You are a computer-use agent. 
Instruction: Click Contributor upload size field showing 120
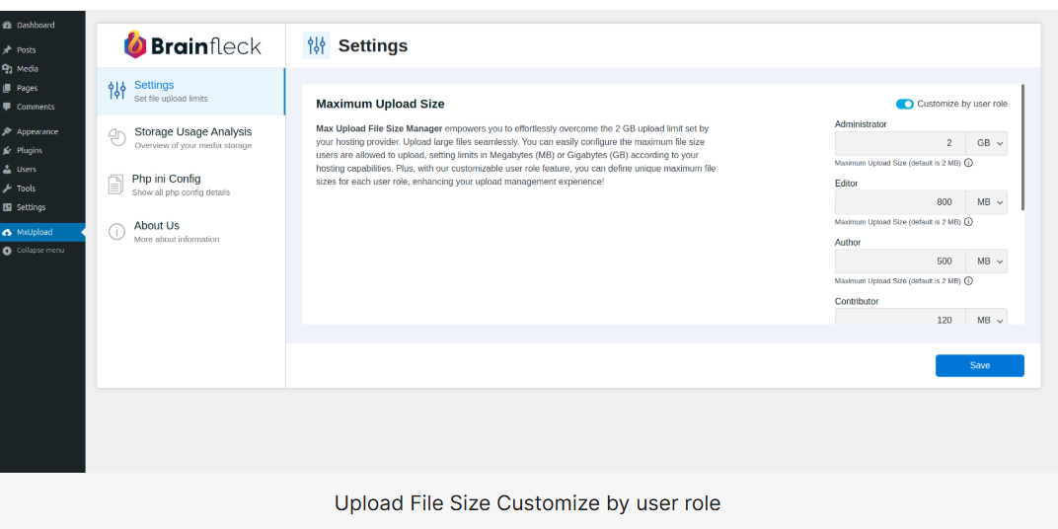coord(900,317)
